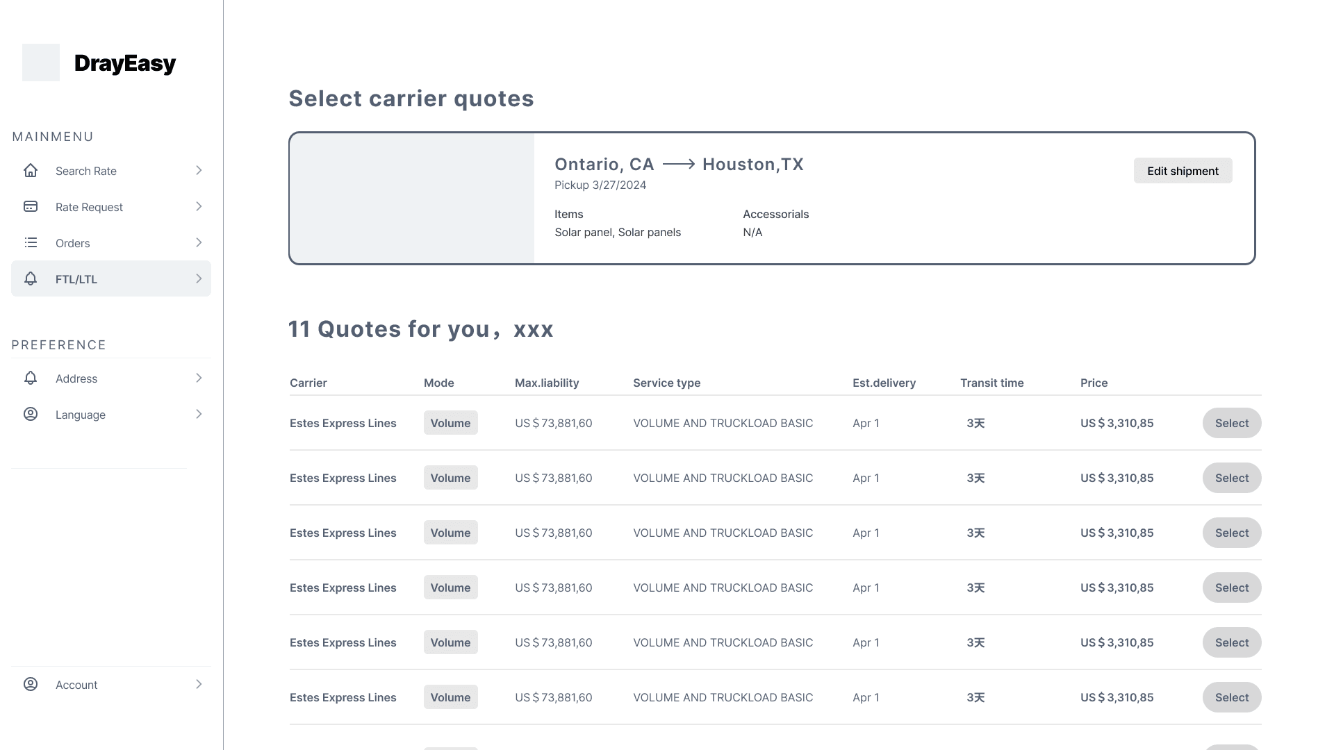The width and height of the screenshot is (1334, 750).
Task: Click the DrayEasy logo placeholder
Action: click(41, 62)
